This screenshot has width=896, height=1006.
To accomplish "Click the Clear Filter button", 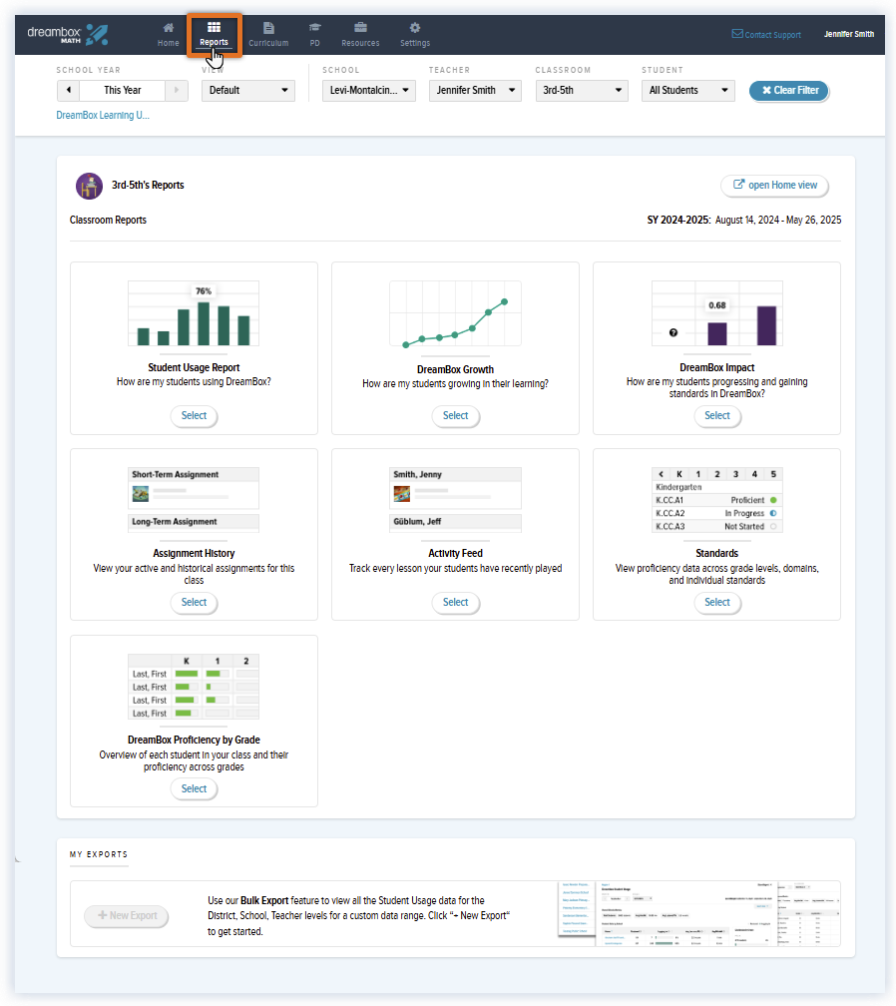I will point(789,91).
